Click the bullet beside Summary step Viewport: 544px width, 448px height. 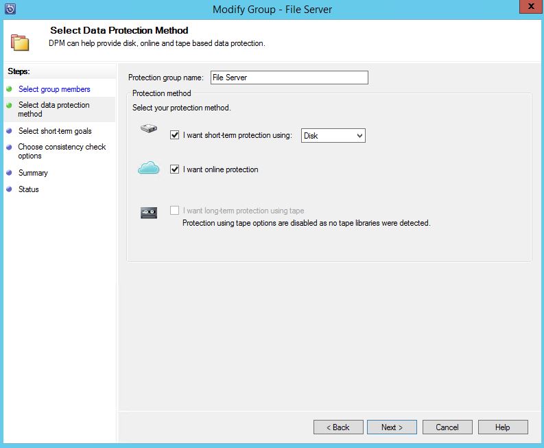click(9, 173)
